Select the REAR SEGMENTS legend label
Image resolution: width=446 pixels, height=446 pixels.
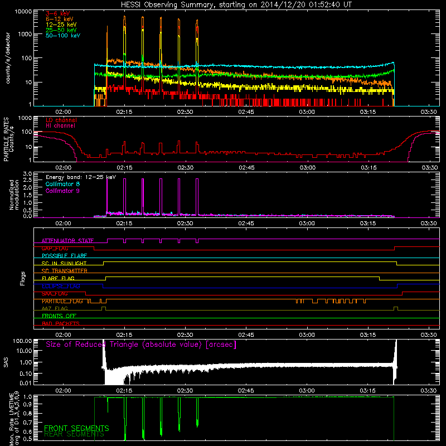pos(74,434)
